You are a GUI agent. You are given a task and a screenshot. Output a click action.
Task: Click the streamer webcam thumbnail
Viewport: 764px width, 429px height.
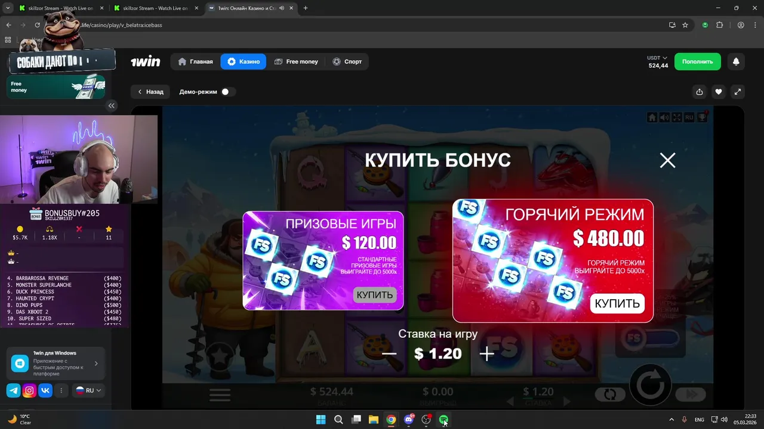point(79,160)
